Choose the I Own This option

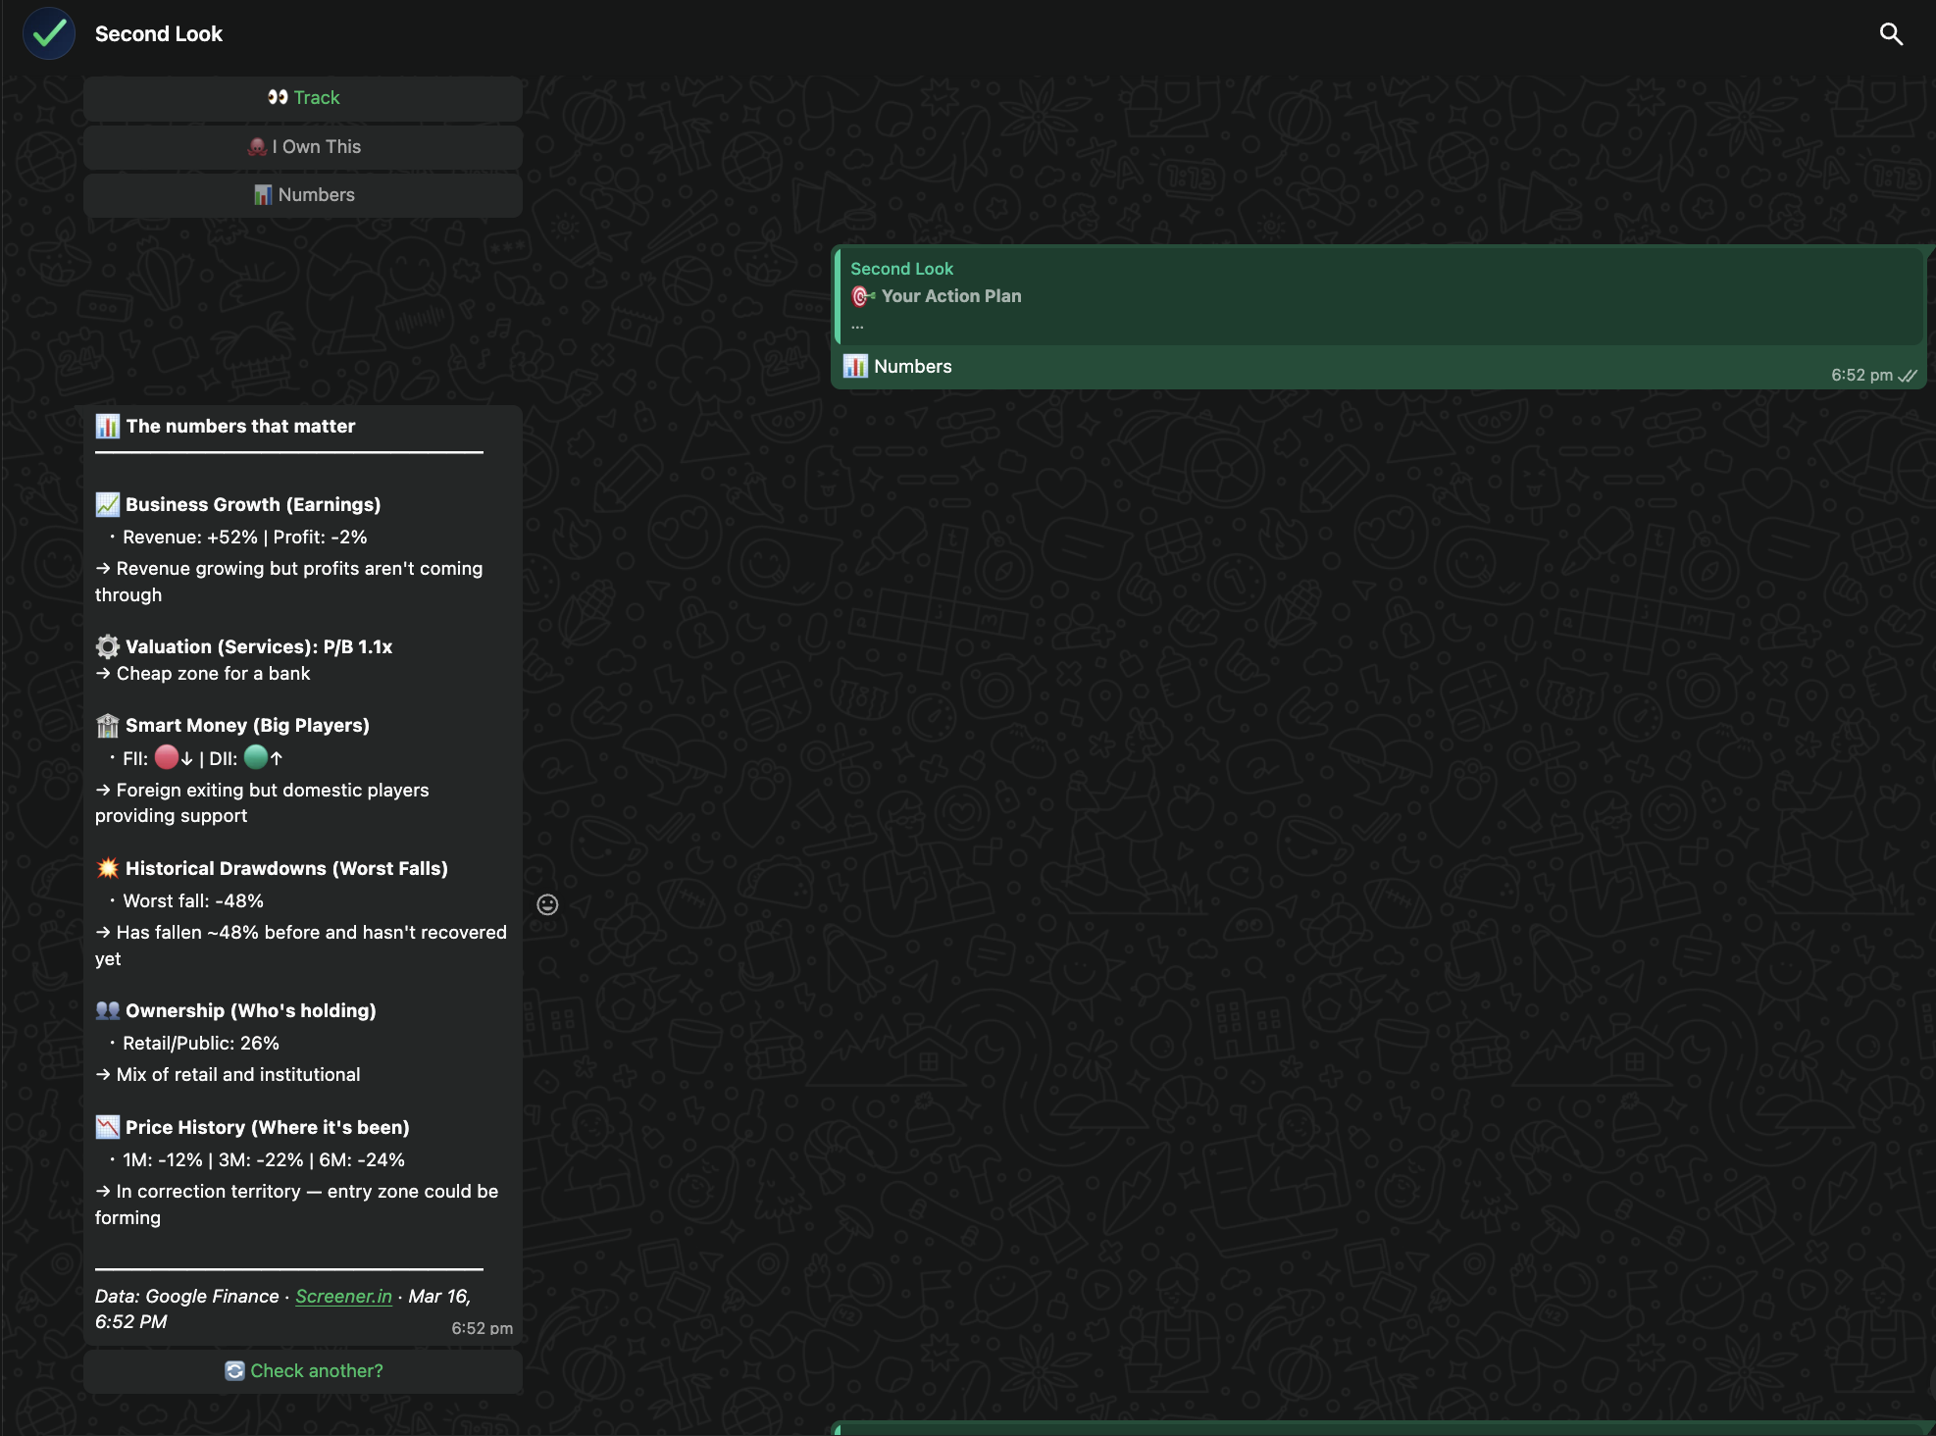[303, 146]
